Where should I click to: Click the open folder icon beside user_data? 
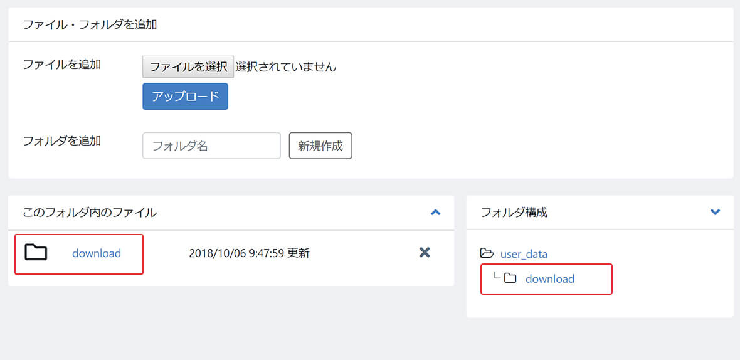[487, 253]
